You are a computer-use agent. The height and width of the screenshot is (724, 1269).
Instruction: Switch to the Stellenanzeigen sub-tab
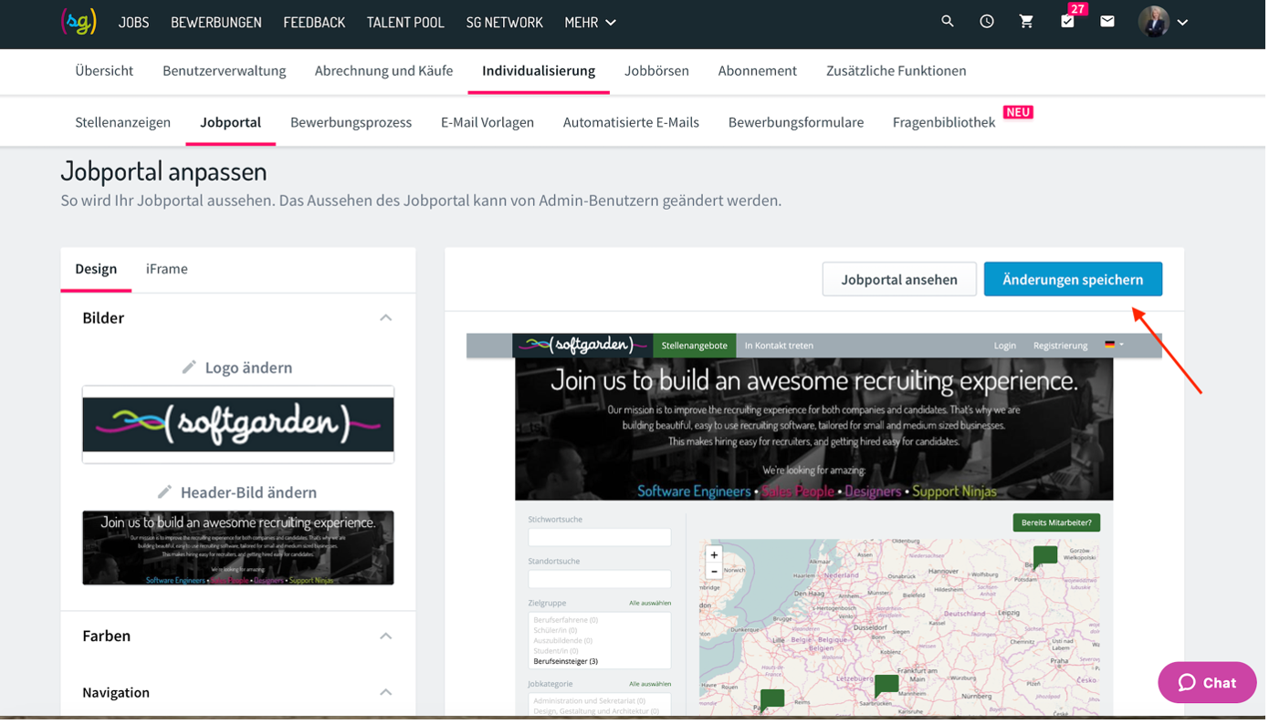click(123, 123)
